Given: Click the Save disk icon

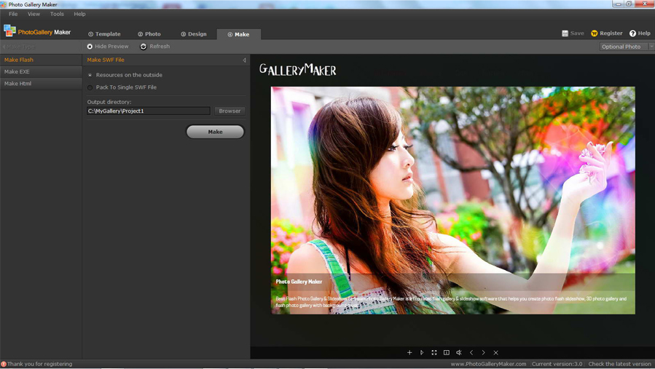Looking at the screenshot, I should point(565,33).
